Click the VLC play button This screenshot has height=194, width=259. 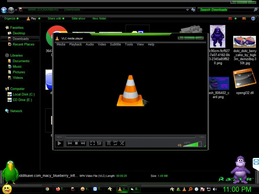point(59,143)
